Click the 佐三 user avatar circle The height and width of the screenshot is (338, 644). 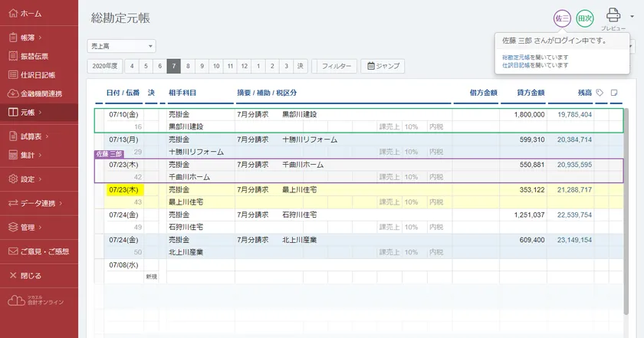click(x=562, y=18)
